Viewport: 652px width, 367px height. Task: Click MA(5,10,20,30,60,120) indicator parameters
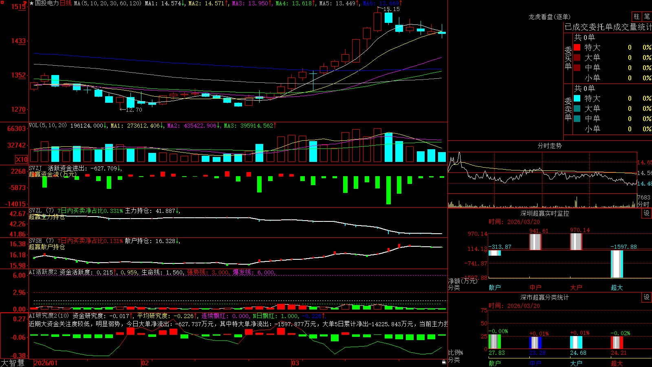[x=108, y=3]
